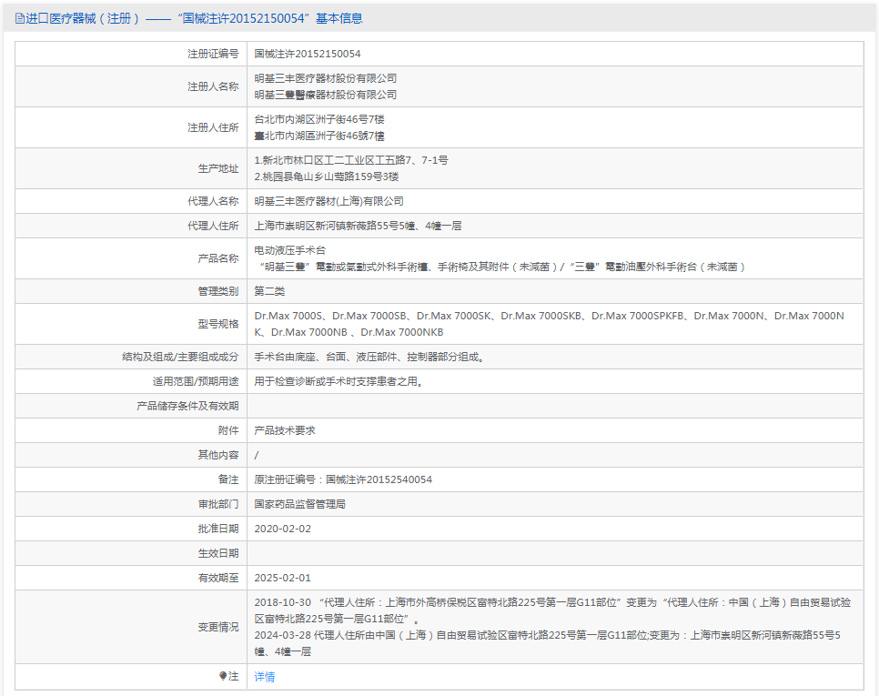Click the registration number value 国械注许20152150054
The height and width of the screenshot is (696, 879).
[307, 54]
